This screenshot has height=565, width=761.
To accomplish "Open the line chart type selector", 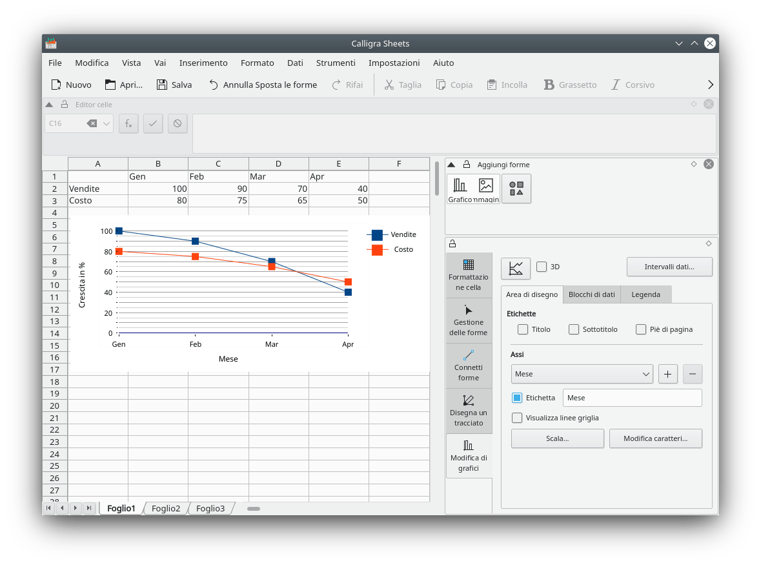I will 515,267.
